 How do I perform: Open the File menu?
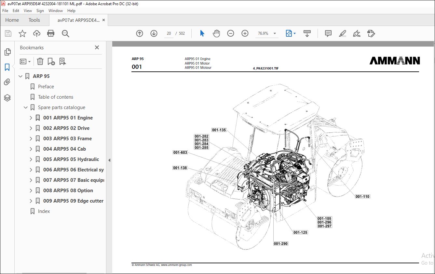[5, 11]
